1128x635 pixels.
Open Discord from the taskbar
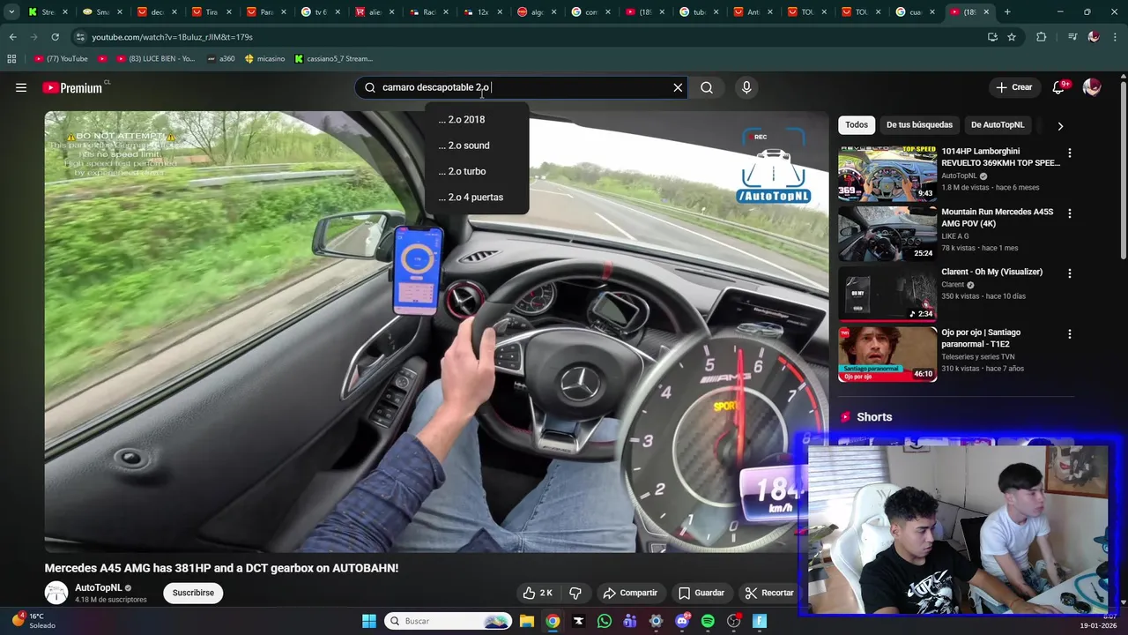click(682, 621)
